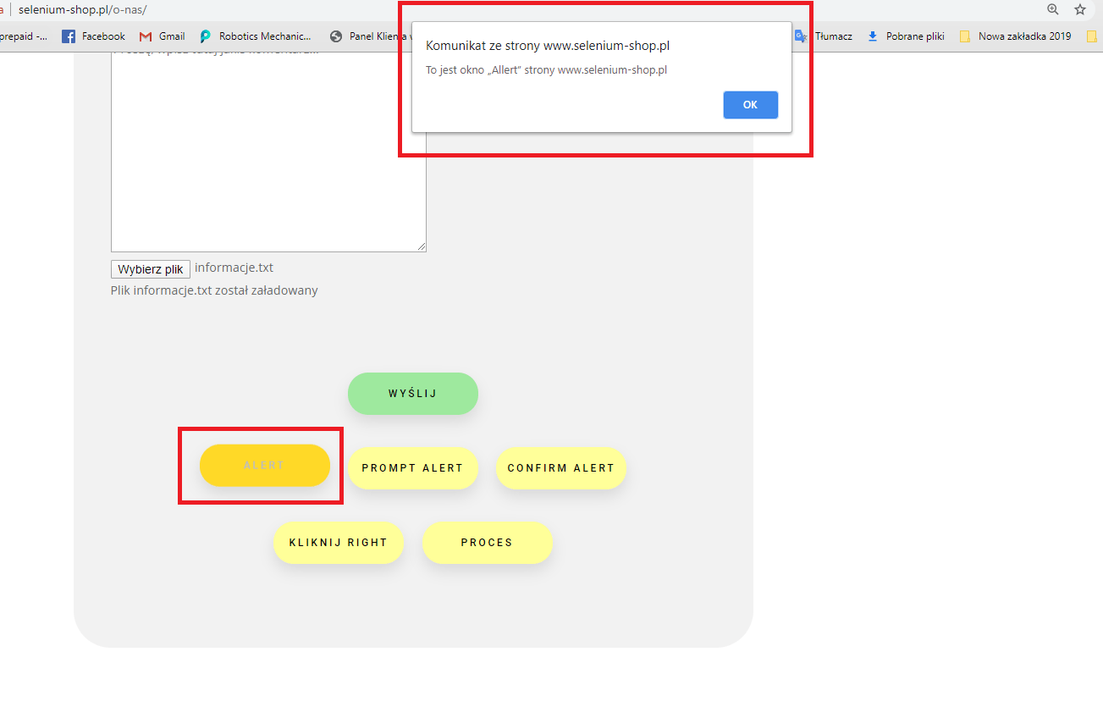Bookmark this page with the star icon

click(1080, 9)
